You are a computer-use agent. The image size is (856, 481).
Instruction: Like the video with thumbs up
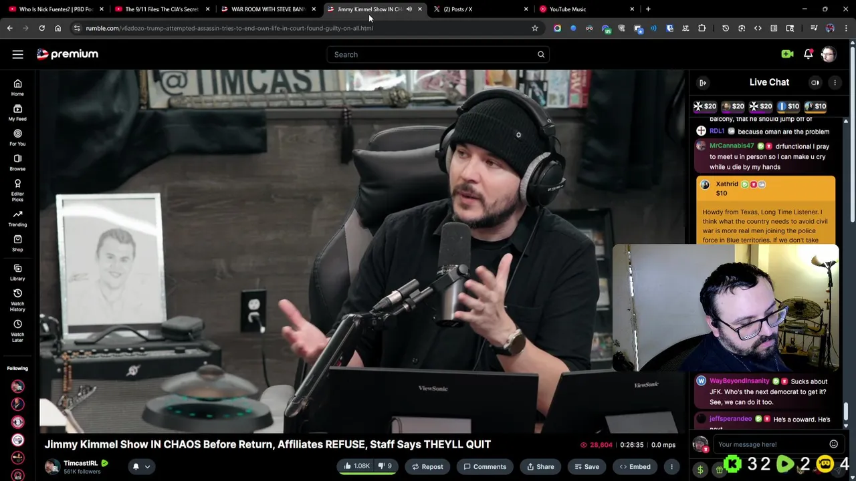(x=356, y=466)
